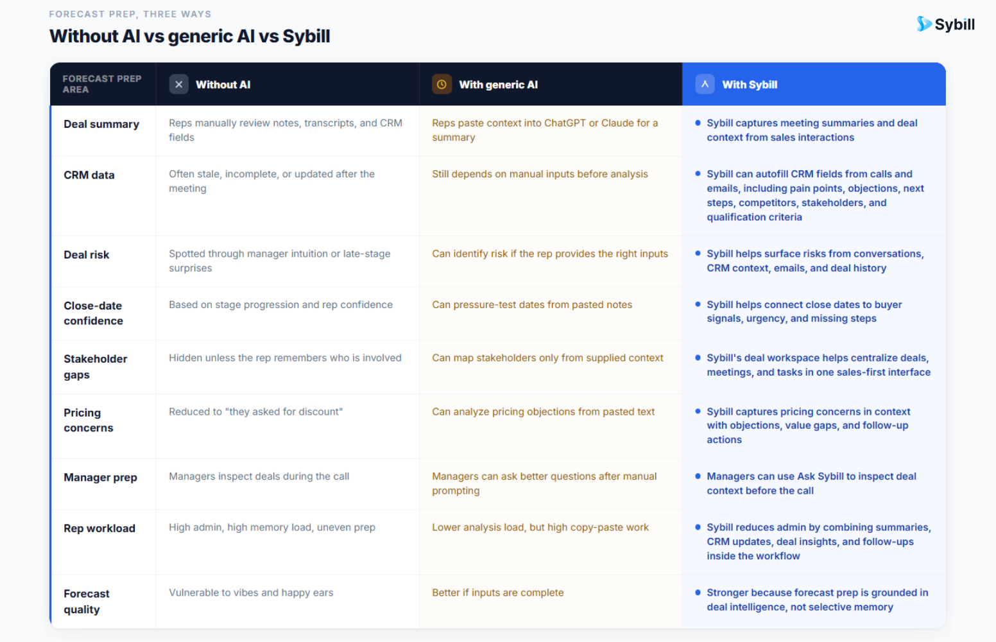Select the "With generic AI" column header label

(499, 85)
